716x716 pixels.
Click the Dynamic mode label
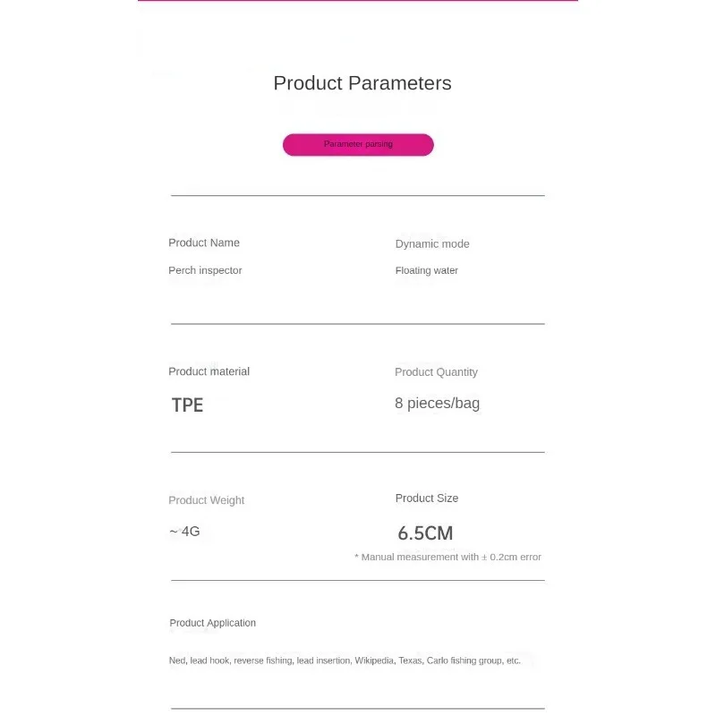pyautogui.click(x=432, y=243)
